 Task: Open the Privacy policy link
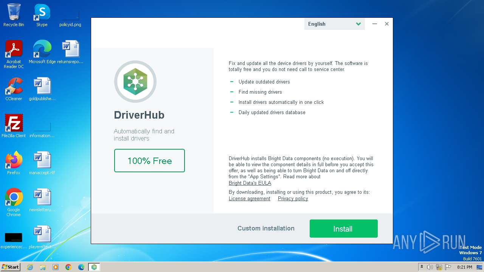[293, 199]
